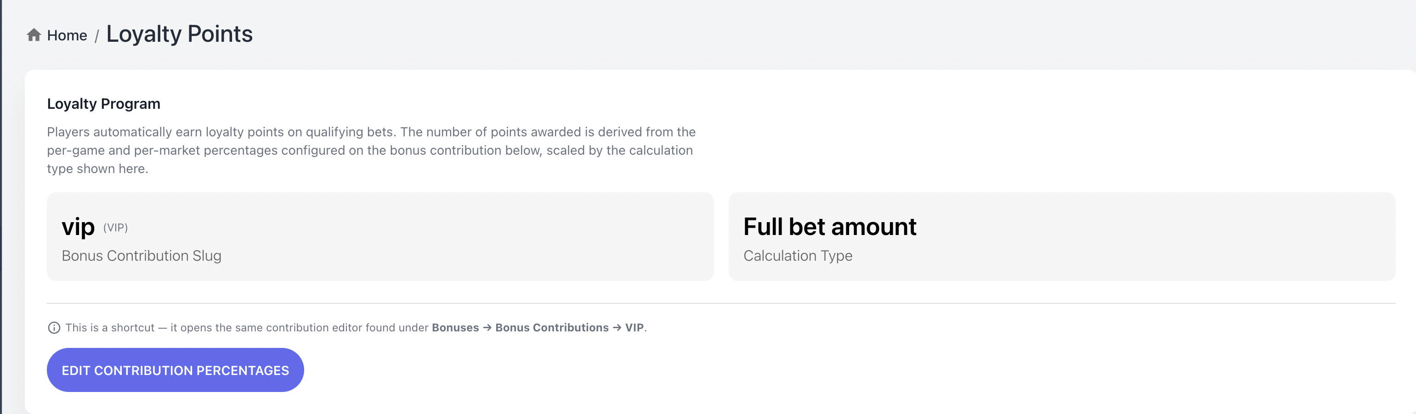Click the Calculation Type caption

coord(798,256)
